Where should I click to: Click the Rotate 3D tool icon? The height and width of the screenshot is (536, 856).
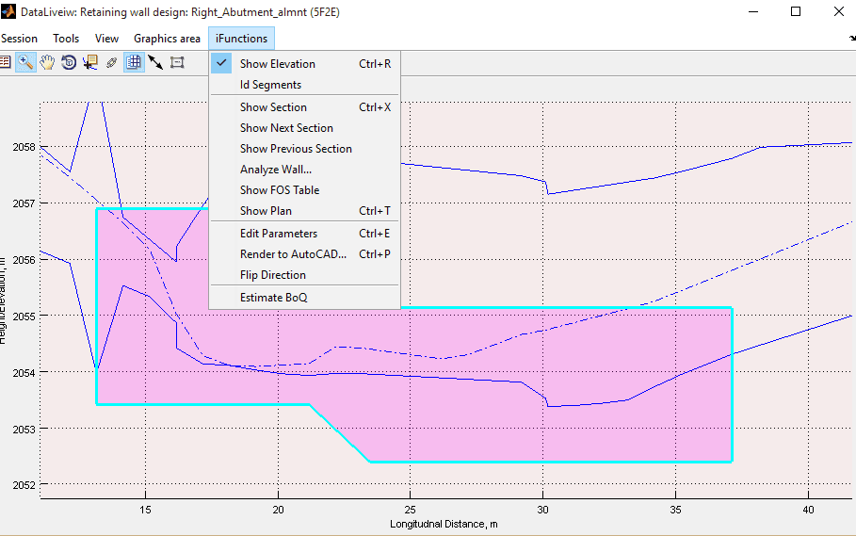click(x=69, y=62)
